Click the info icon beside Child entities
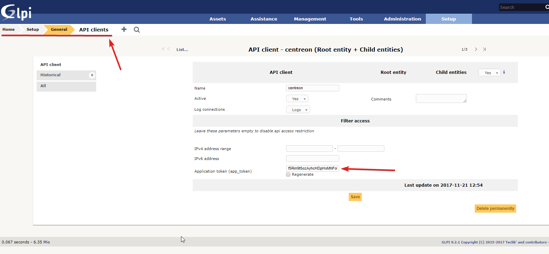This screenshot has height=254, width=549. 504,72
